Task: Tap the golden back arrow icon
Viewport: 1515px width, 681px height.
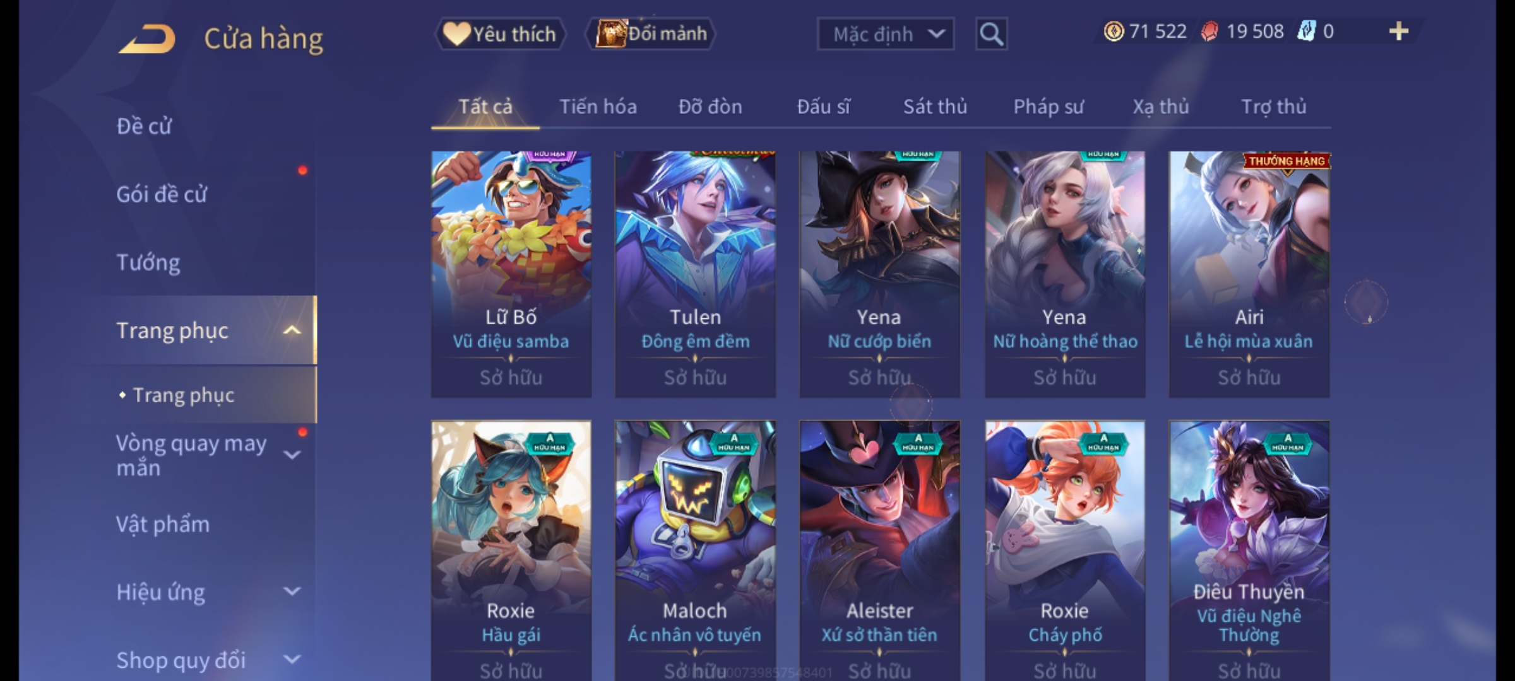Action: coord(146,38)
